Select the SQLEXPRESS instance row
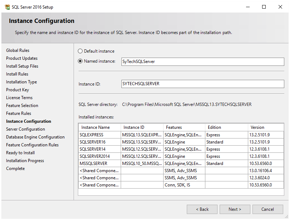 [x=181, y=135]
